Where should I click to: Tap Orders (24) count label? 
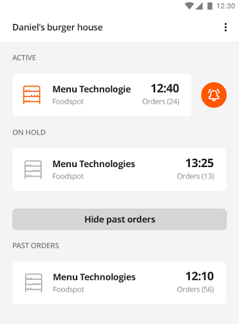pos(161,102)
